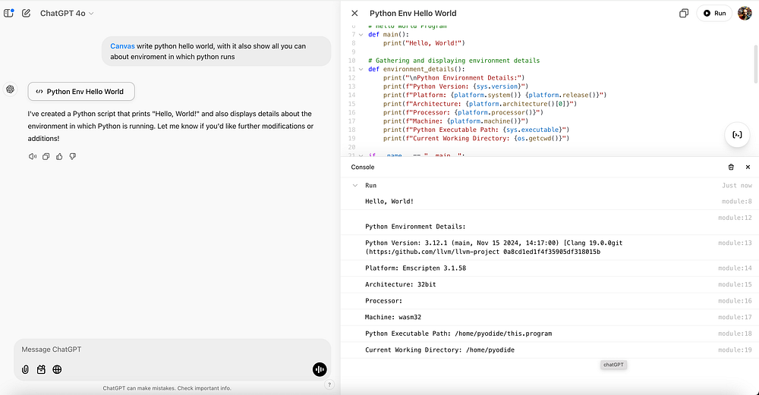Click the 'Processor:' console output line
The height and width of the screenshot is (395, 759).
(384, 301)
